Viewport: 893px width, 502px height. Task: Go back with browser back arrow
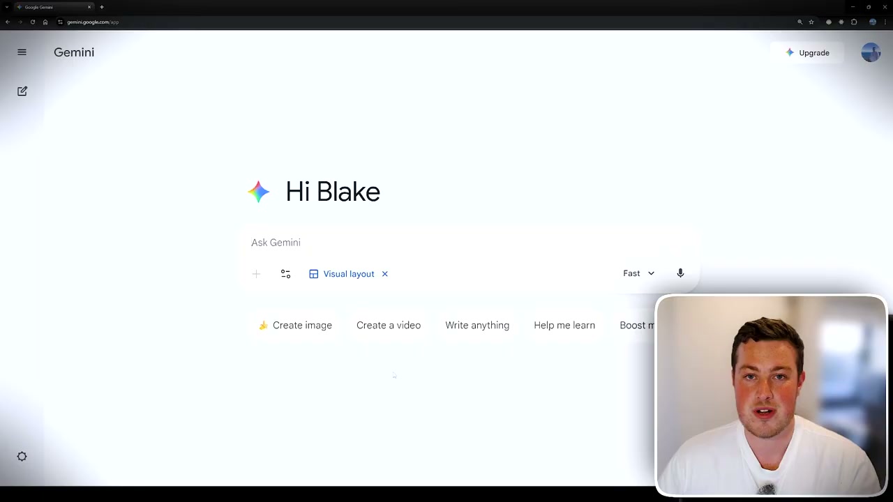tap(7, 22)
